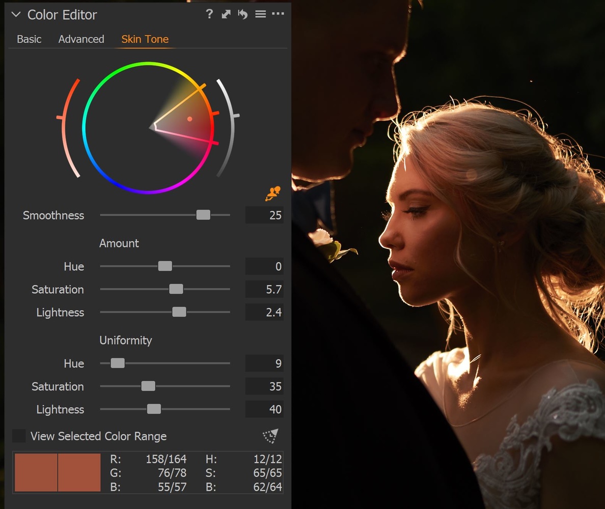Click the Color Editor panel title

62,15
